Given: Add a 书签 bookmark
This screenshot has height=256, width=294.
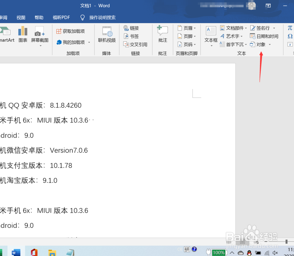Looking at the screenshot, I should click(131, 36).
